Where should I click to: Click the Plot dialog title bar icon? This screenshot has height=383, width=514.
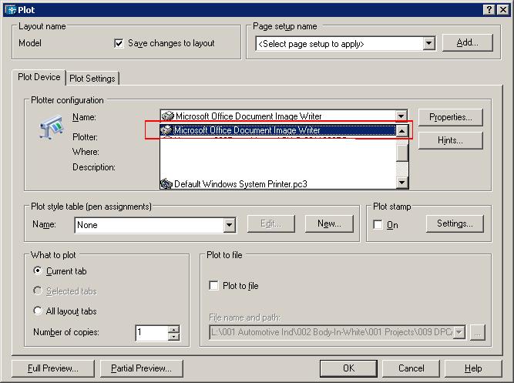(11, 10)
